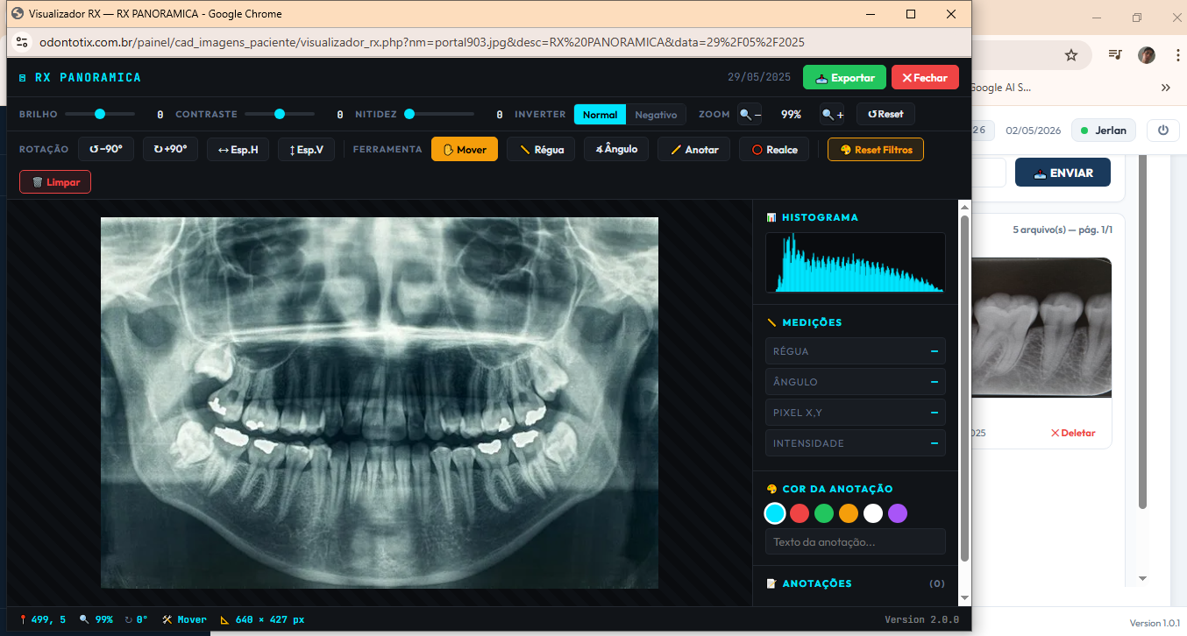1187x636 pixels.
Task: Adjust the Brilho slider
Action: [100, 114]
